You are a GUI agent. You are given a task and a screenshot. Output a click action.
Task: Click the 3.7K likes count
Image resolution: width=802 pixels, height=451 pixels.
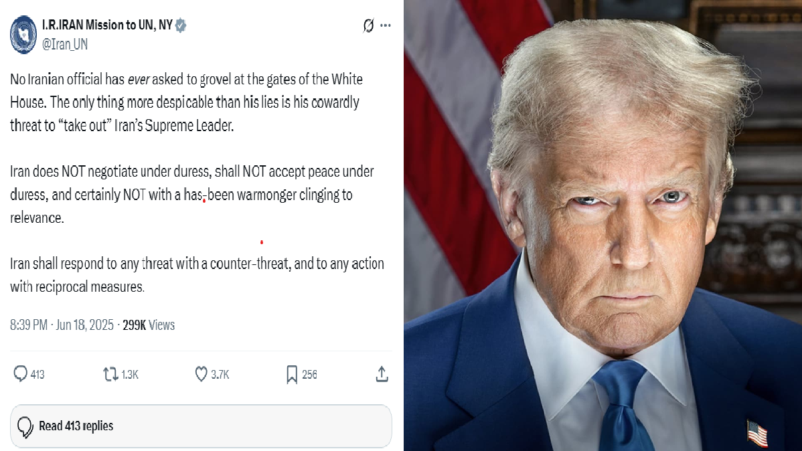pyautogui.click(x=220, y=375)
